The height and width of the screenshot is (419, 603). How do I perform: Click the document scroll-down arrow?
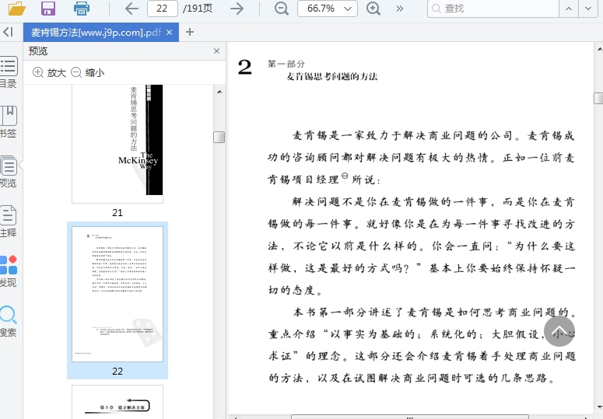599,407
